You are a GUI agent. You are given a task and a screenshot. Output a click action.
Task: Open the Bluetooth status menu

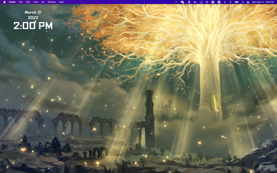click(x=224, y=2)
